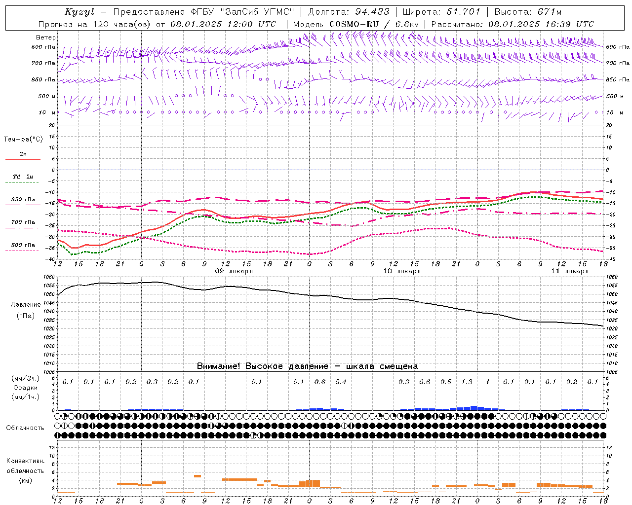The height and width of the screenshot is (505, 632).
Task: Select the "Широта: 51.701" header field
Action: pyautogui.click(x=441, y=12)
